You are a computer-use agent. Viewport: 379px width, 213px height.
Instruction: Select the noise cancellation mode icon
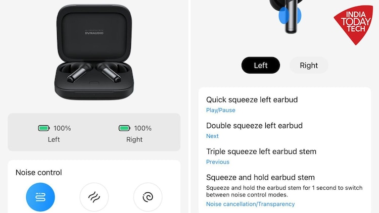[x=40, y=197]
